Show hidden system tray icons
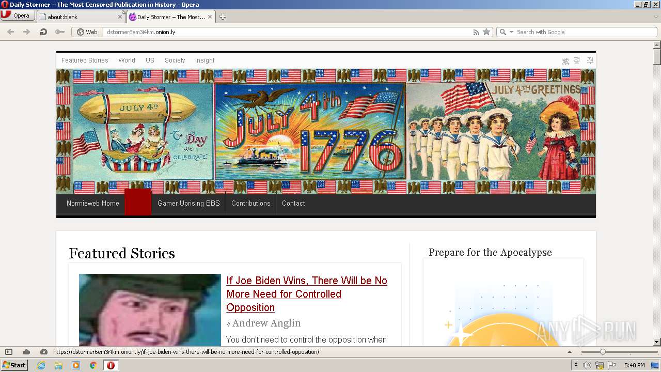 point(576,365)
